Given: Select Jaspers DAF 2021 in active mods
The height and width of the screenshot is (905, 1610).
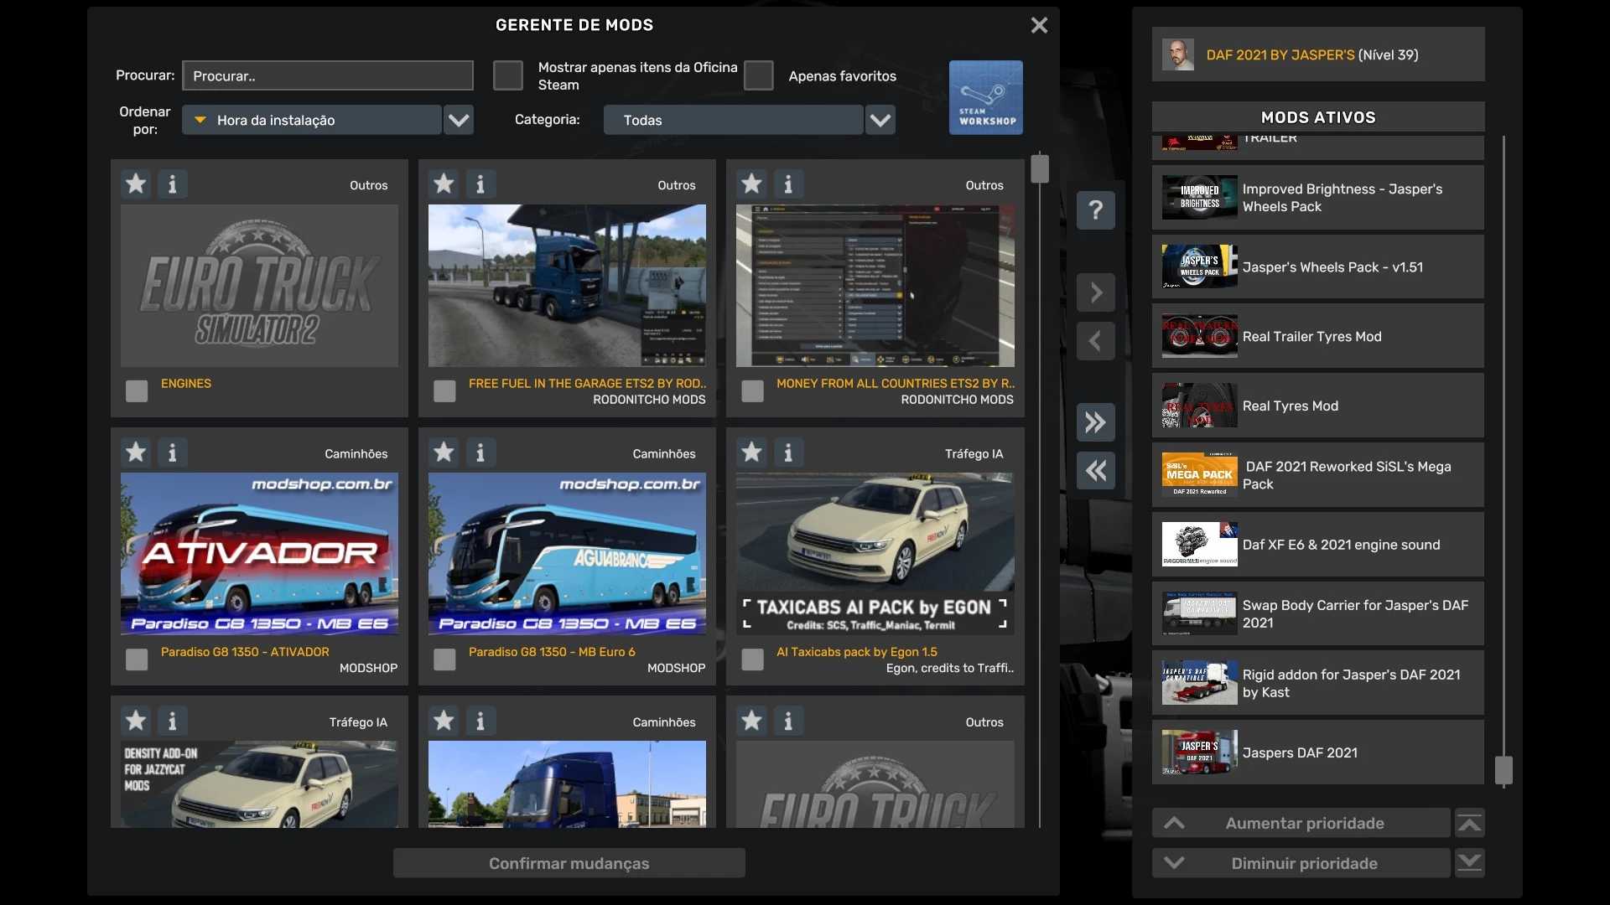Looking at the screenshot, I should (1317, 752).
